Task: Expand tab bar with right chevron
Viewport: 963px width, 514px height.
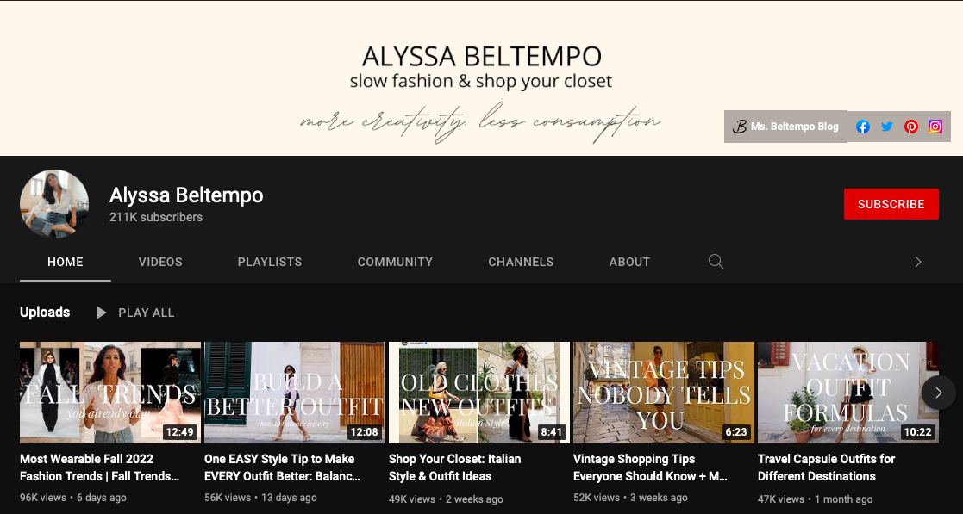Action: 918,262
